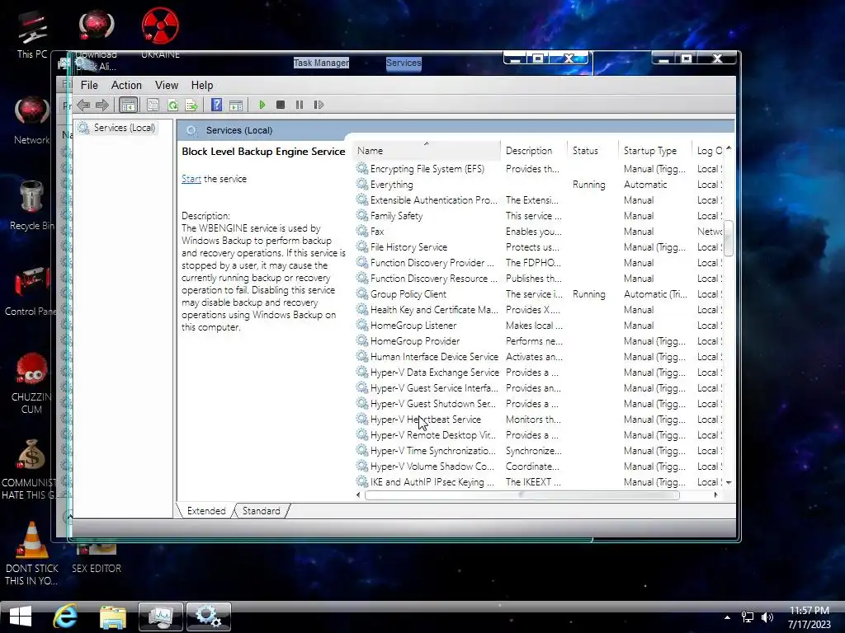Open File Explorer from the taskbar
This screenshot has width=845, height=633.
[x=112, y=617]
